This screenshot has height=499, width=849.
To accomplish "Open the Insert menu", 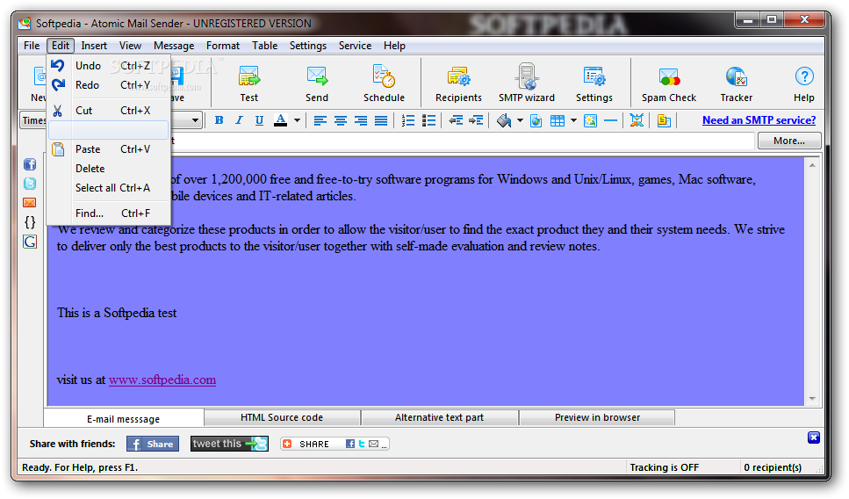I will pos(94,46).
